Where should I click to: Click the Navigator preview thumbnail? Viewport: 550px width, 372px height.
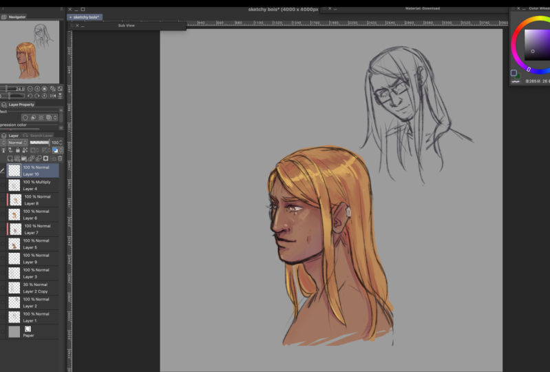tap(30, 52)
